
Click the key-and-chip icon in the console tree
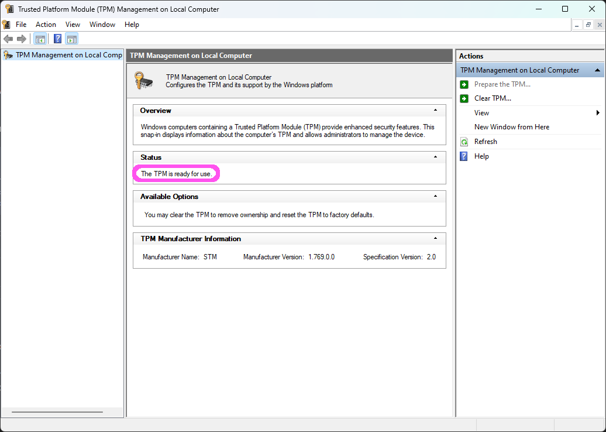click(8, 55)
